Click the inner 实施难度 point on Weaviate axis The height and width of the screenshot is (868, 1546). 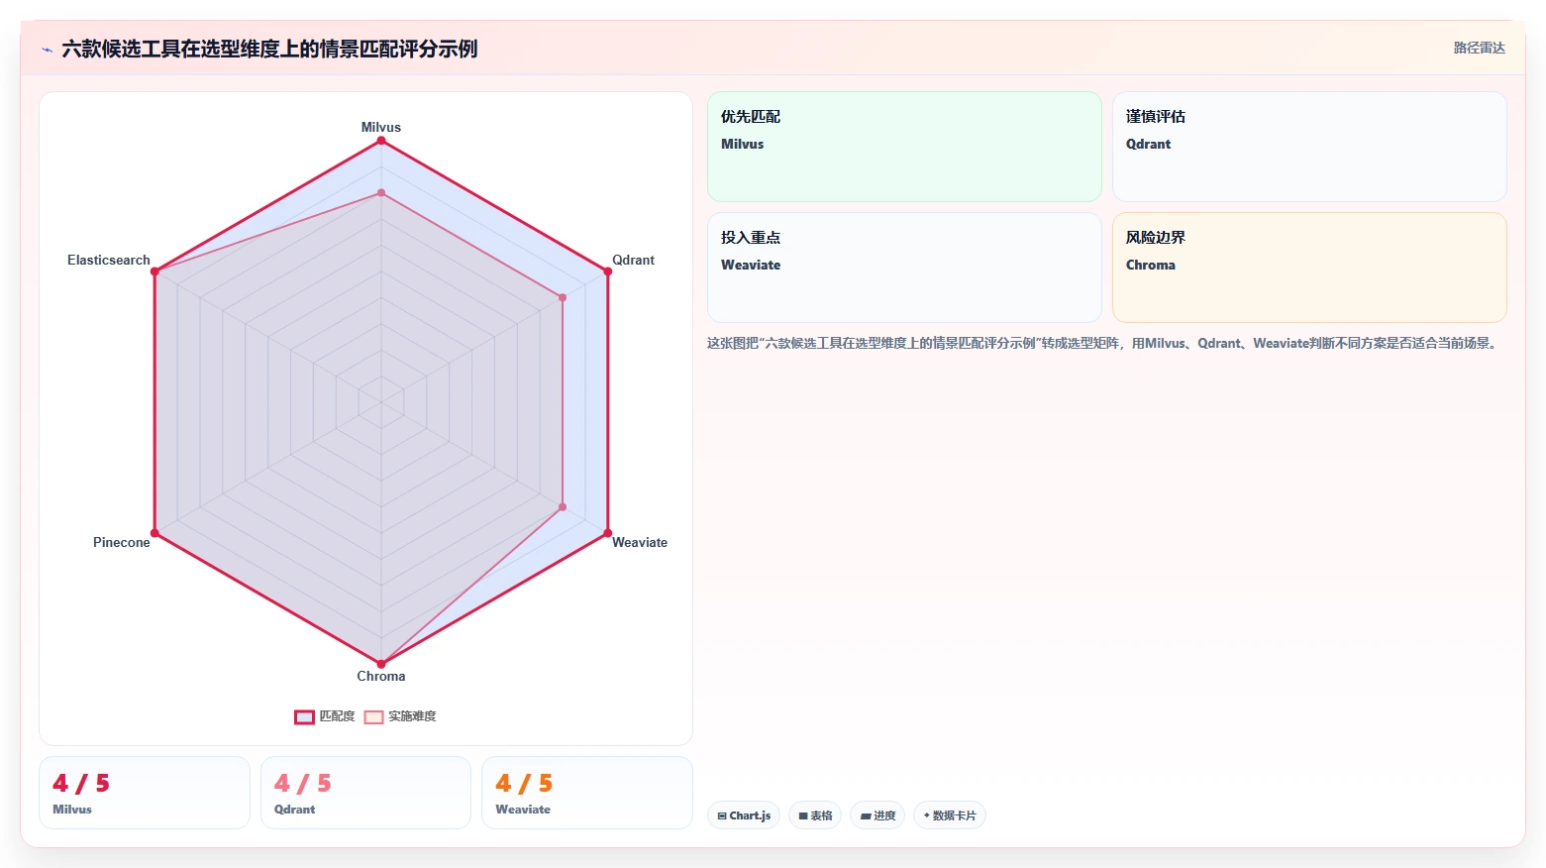(x=563, y=507)
